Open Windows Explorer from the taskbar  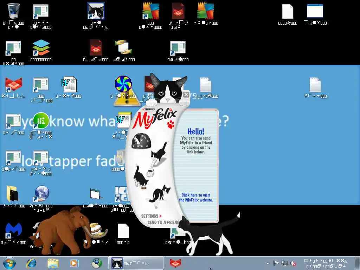53,263
